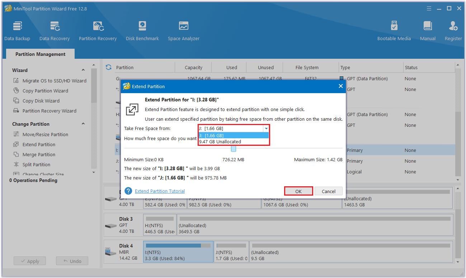
Task: Start the Disk Benchmark tool
Action: (142, 31)
